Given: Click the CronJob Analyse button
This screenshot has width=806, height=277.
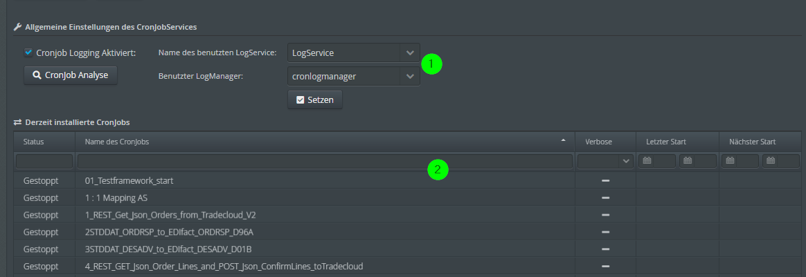Looking at the screenshot, I should pyautogui.click(x=71, y=75).
